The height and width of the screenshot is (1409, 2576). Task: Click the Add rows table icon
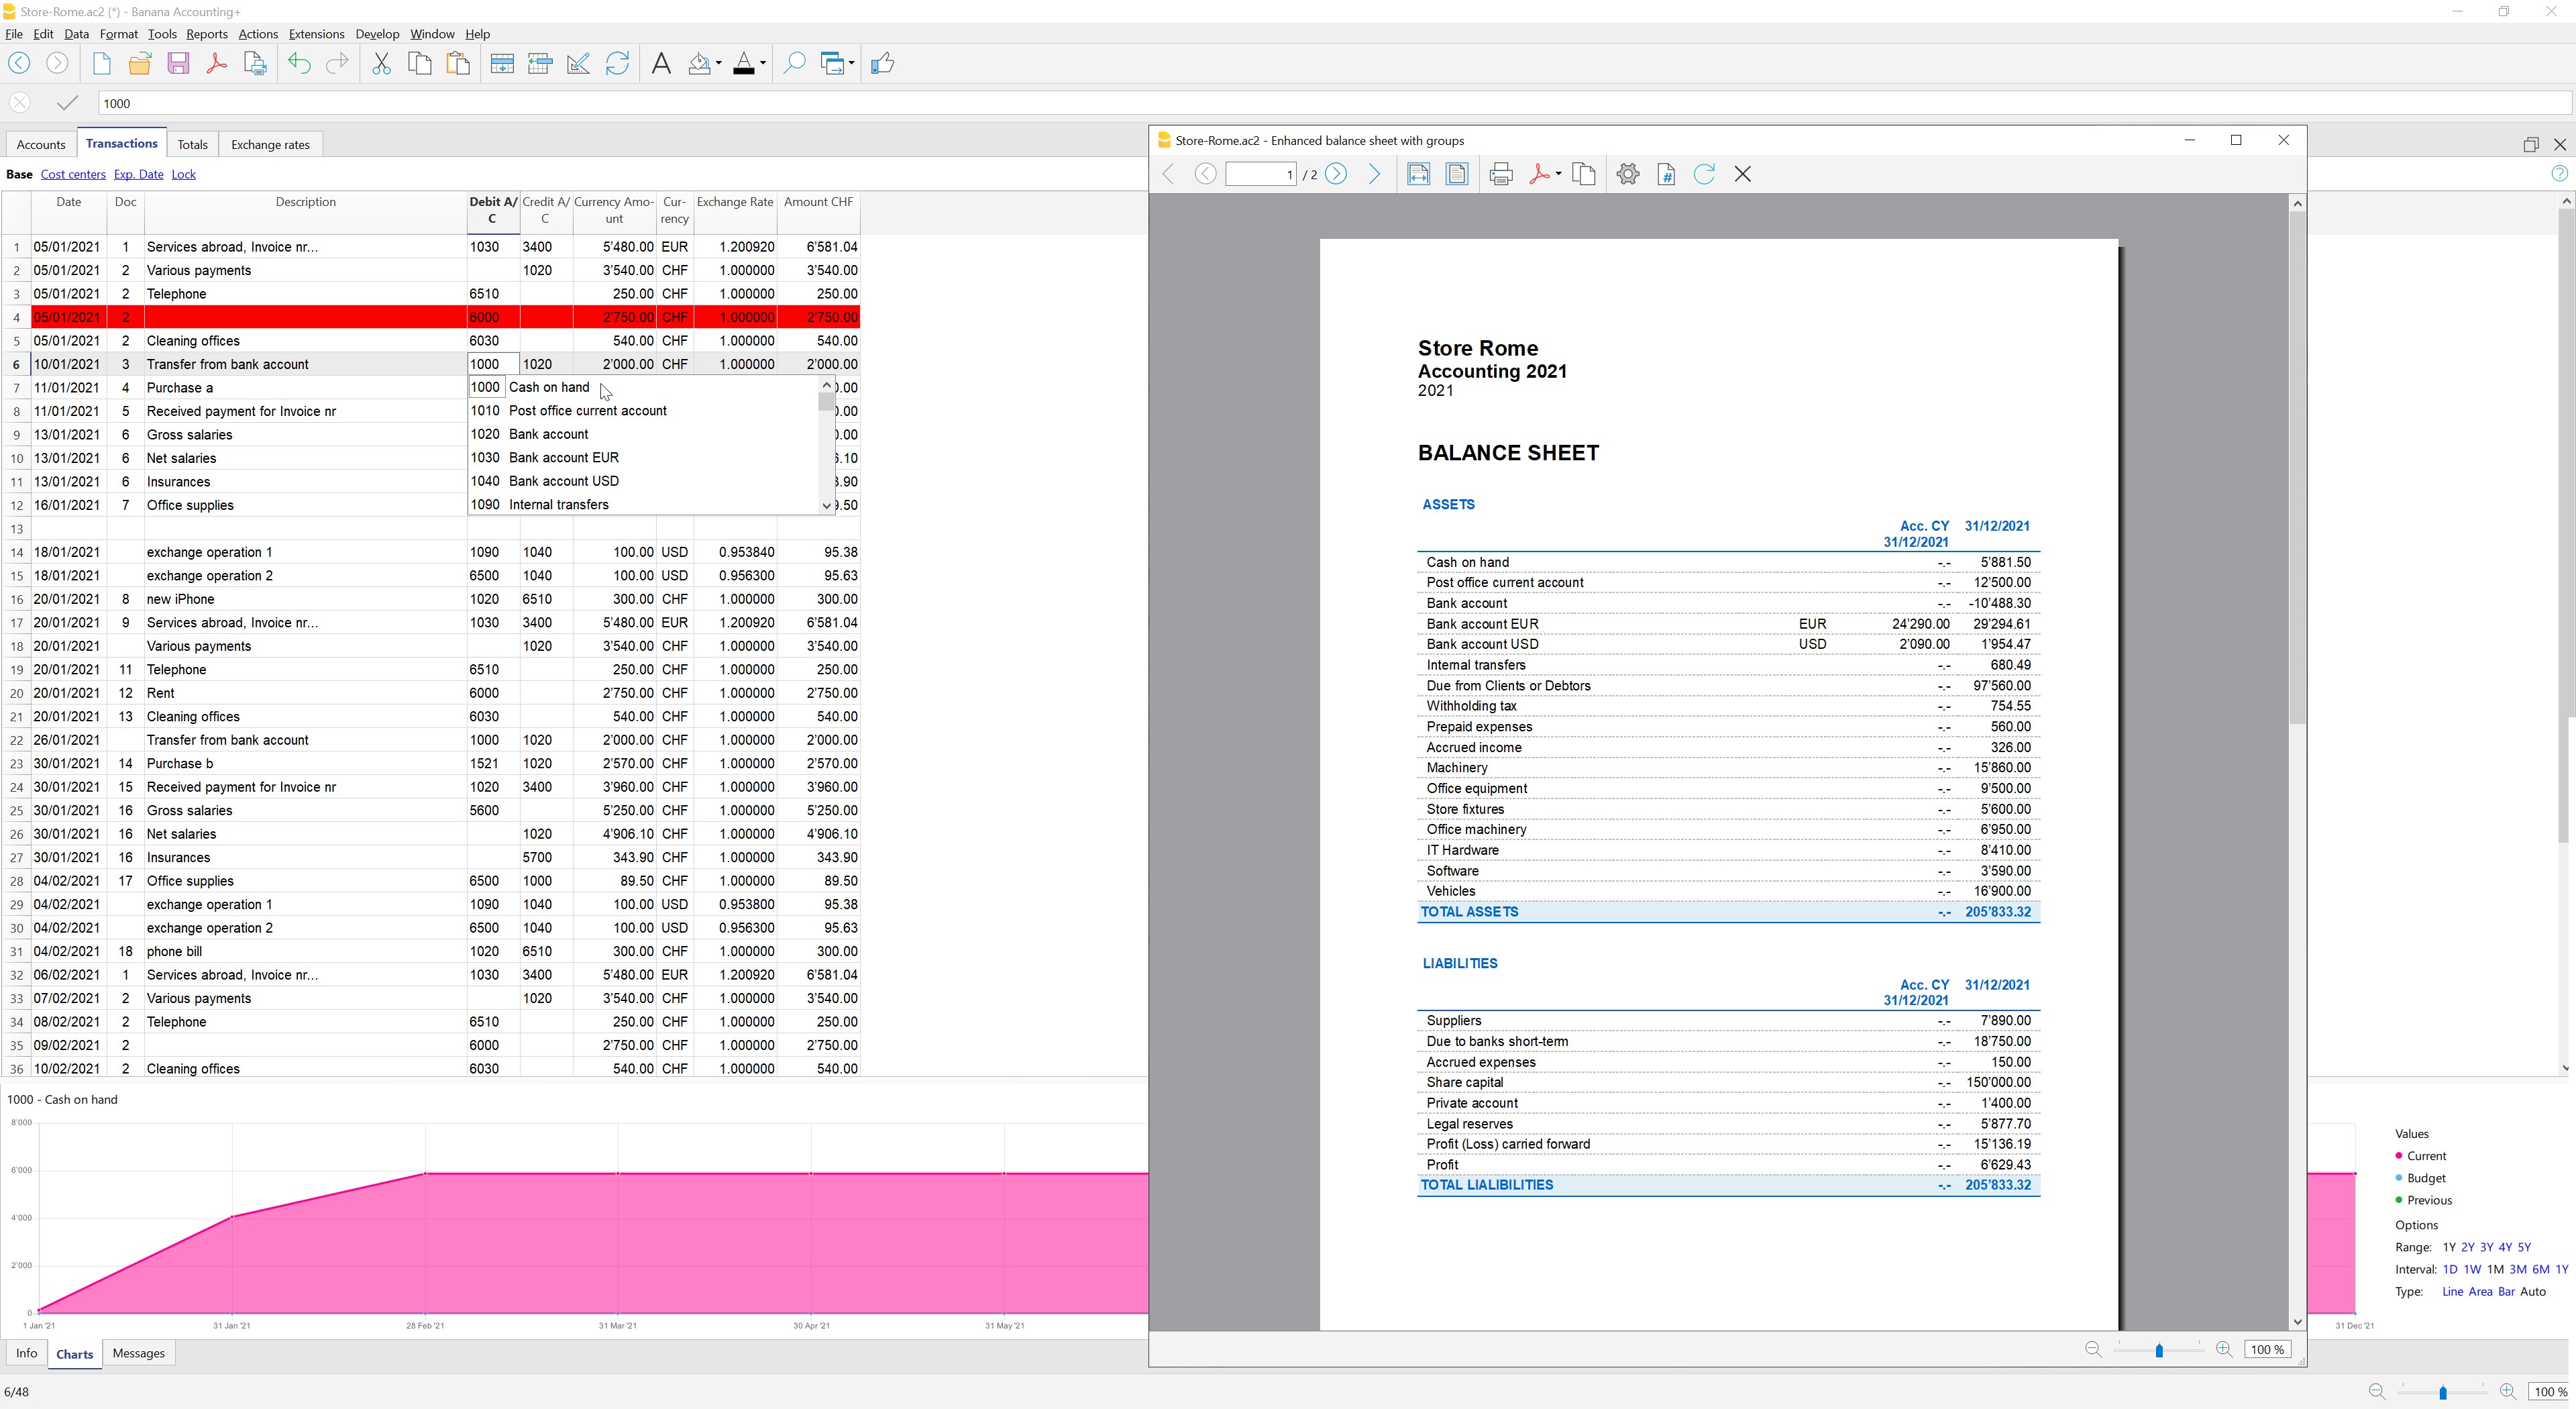[x=502, y=64]
